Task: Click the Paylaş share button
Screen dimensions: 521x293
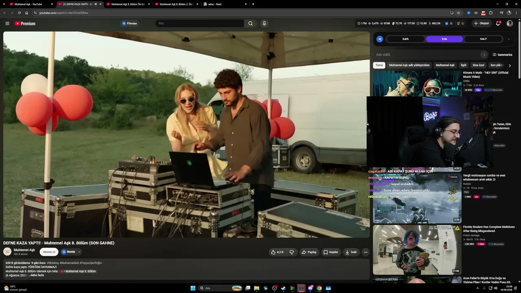Action: (309, 252)
